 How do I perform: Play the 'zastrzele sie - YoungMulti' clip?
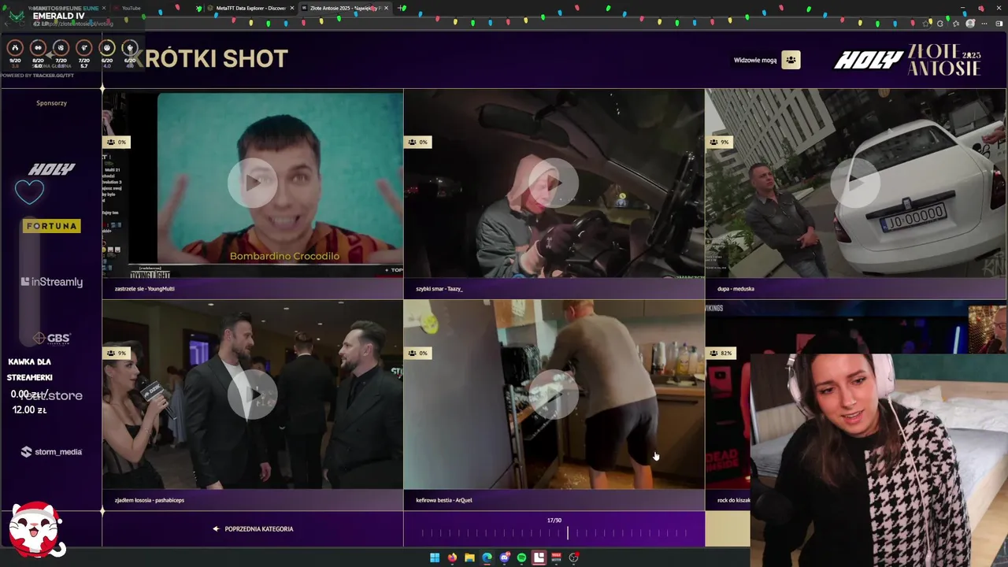pos(252,183)
